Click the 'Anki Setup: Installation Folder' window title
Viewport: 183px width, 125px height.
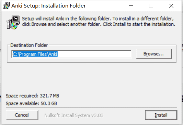click(48, 6)
